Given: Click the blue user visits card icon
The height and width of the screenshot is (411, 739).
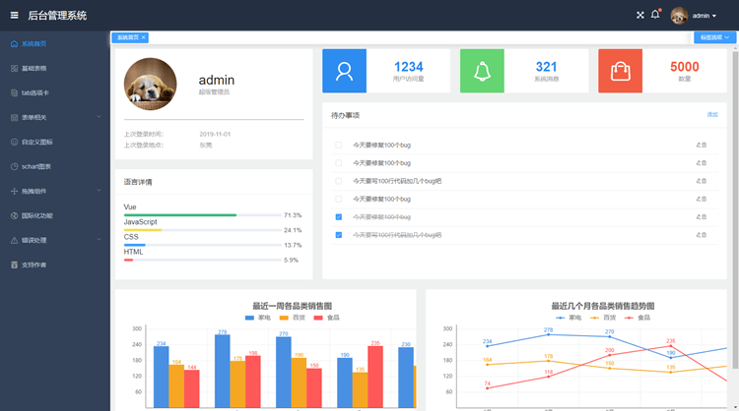Looking at the screenshot, I should [344, 71].
